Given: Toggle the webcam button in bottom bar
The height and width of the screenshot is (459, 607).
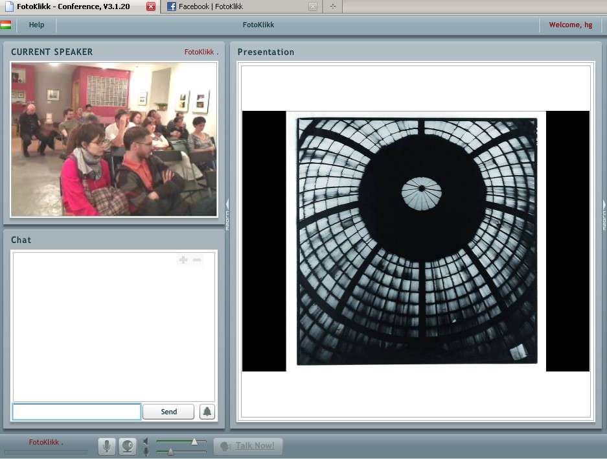Looking at the screenshot, I should (128, 446).
